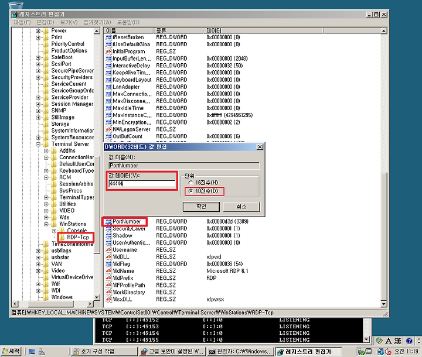
Task: Collapse the Terminal Server tree node
Action: (38, 144)
